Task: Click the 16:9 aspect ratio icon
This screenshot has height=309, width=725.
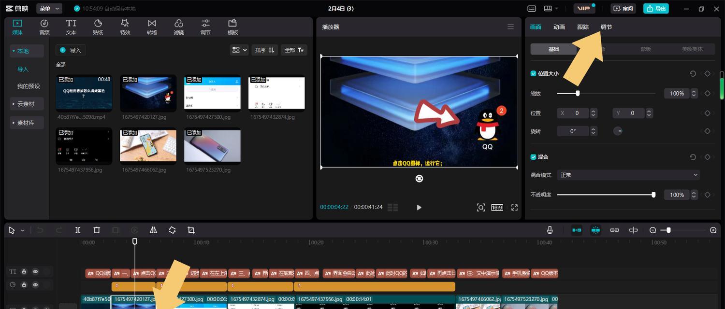Action: pyautogui.click(x=497, y=208)
